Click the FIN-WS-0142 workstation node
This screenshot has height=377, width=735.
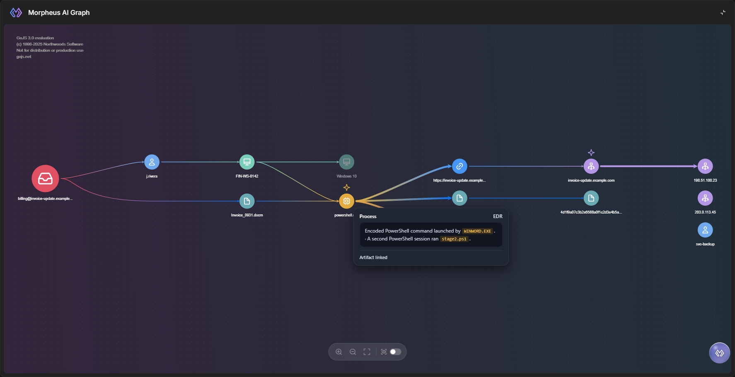coord(247,162)
